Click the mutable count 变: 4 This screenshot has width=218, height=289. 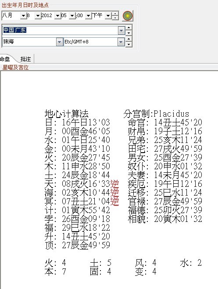pos(146,271)
